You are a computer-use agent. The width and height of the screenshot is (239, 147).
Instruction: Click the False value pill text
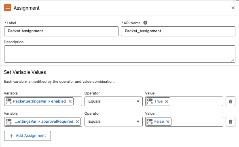(x=159, y=122)
